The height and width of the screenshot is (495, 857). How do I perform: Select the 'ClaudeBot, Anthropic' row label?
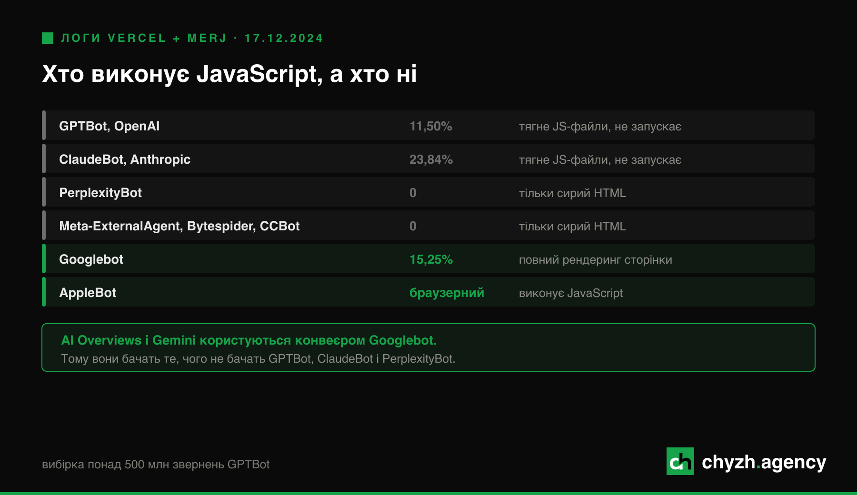point(125,159)
